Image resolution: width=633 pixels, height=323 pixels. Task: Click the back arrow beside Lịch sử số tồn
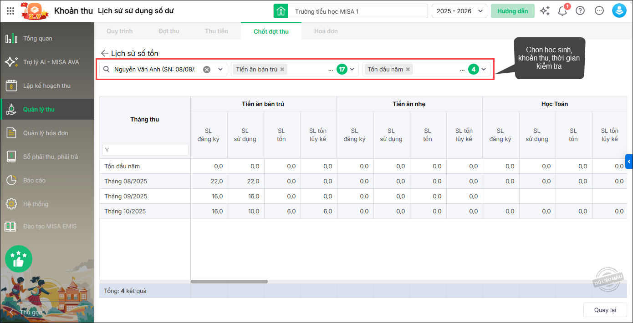tap(105, 53)
